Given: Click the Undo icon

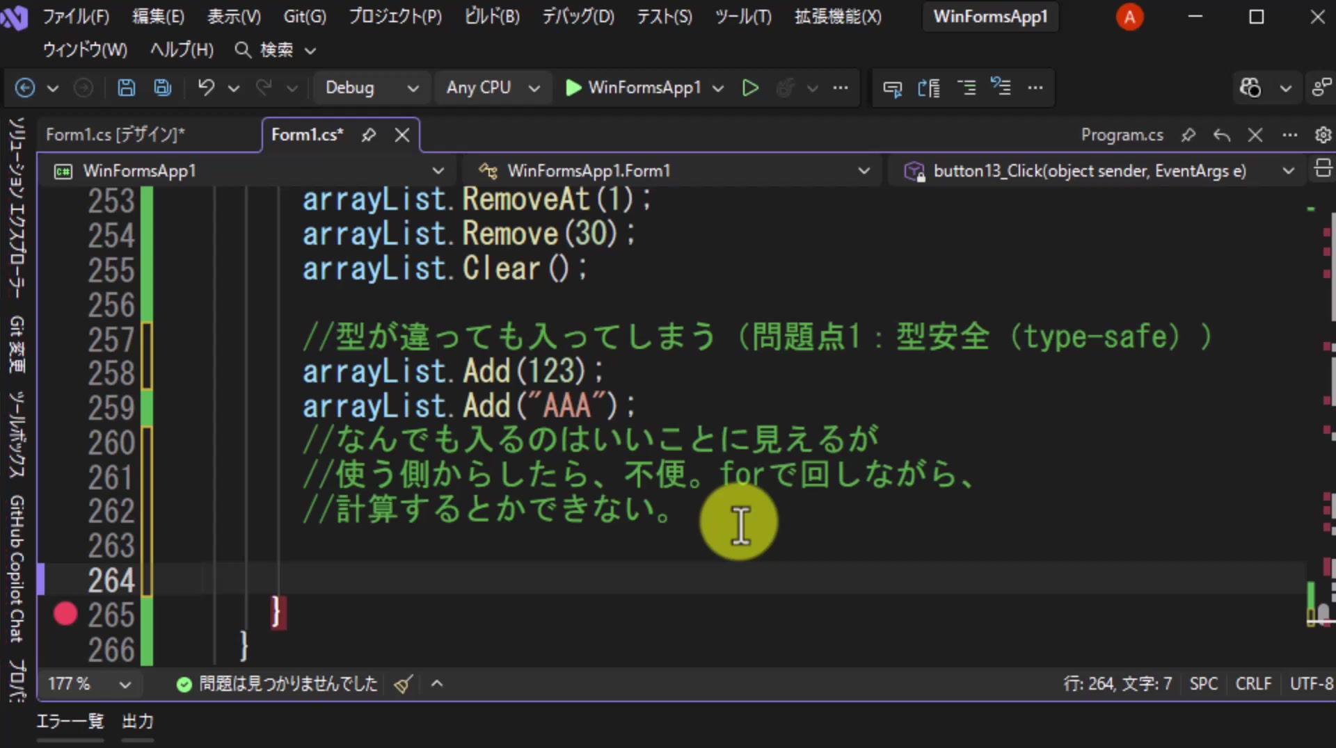Looking at the screenshot, I should pos(206,88).
